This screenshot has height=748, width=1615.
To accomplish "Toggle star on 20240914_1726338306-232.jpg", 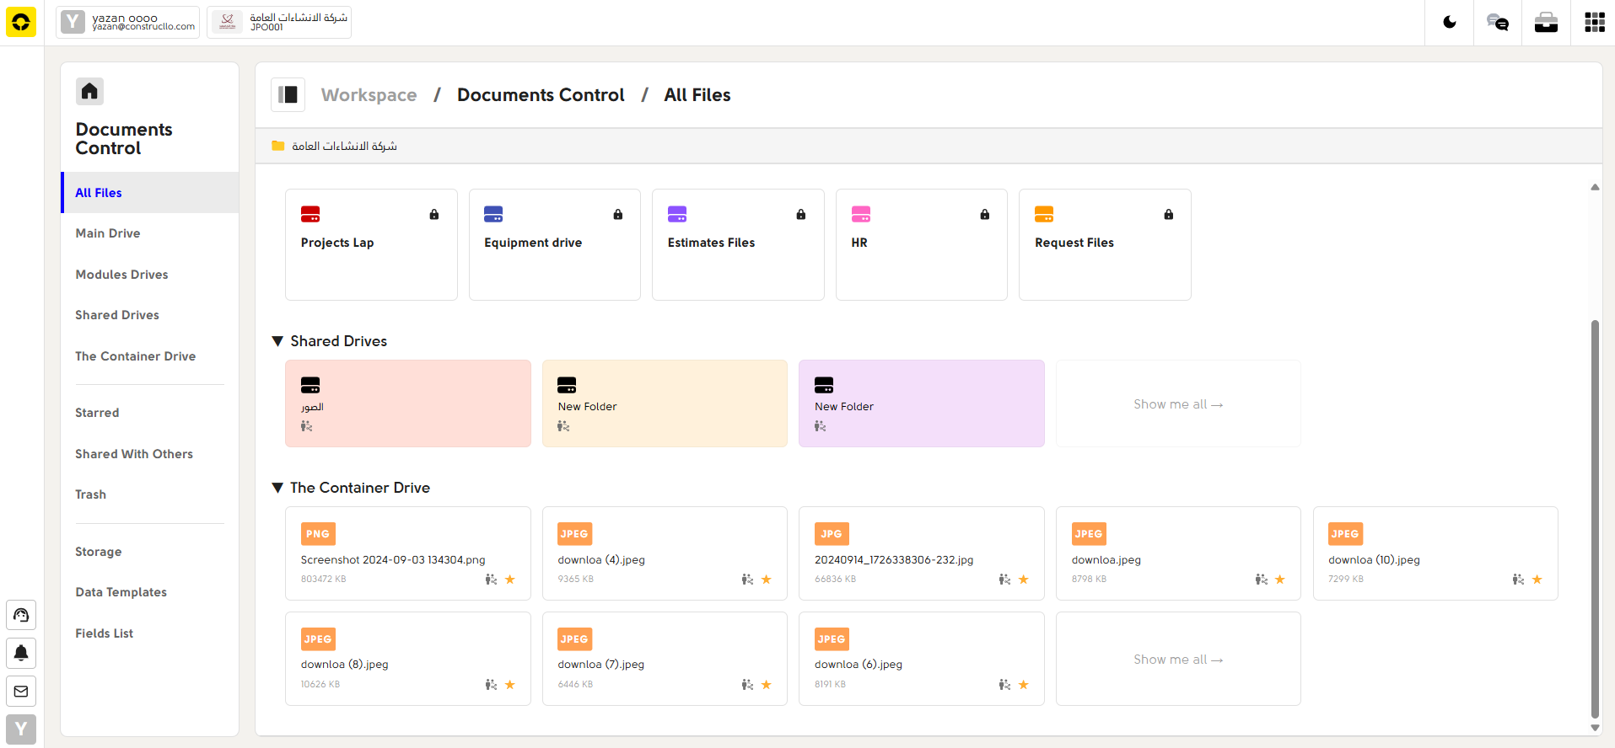I will (1024, 580).
